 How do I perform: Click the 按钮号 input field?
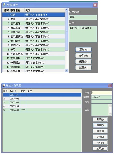102,97
